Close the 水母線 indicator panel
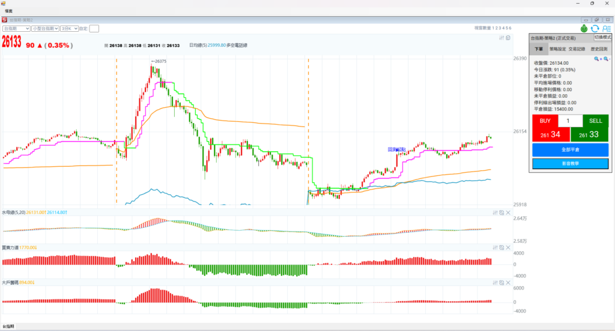The width and height of the screenshot is (615, 331). [x=508, y=212]
